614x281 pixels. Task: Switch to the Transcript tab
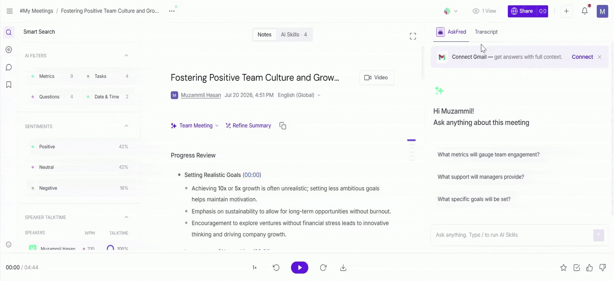point(486,32)
